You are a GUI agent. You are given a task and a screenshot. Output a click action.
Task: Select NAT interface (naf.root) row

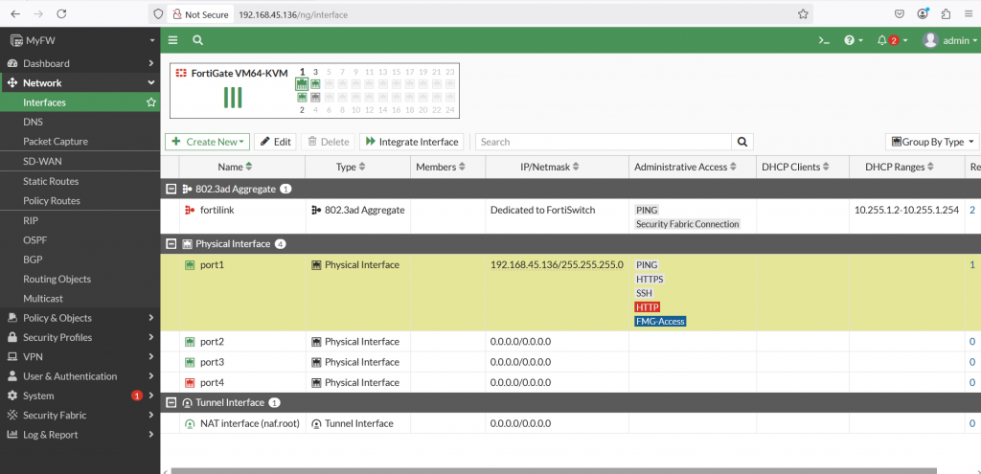click(x=571, y=423)
